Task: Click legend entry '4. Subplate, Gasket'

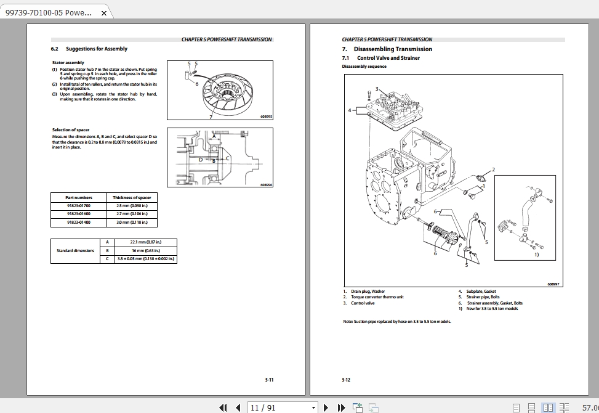Action: (x=477, y=292)
